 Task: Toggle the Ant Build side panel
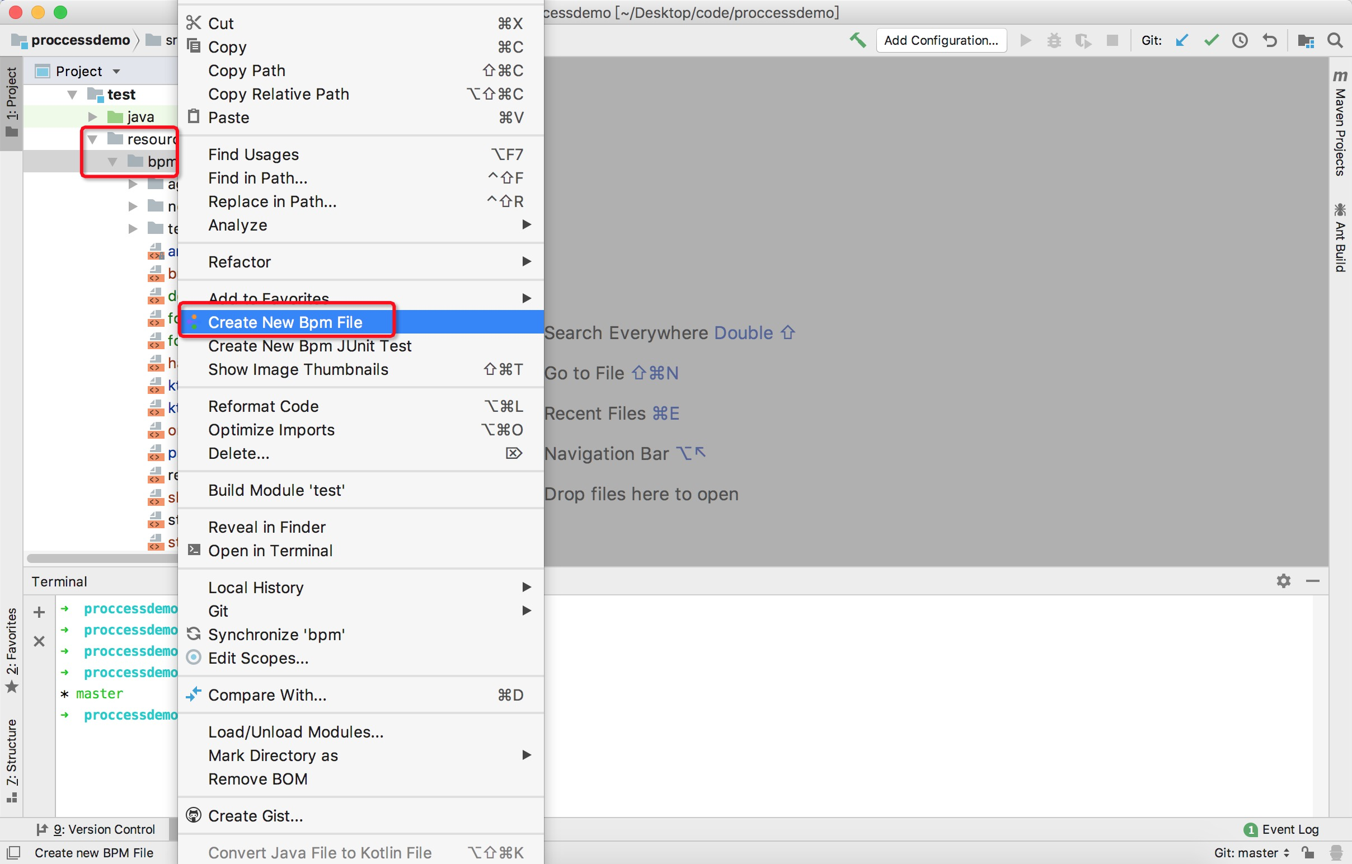coord(1340,238)
